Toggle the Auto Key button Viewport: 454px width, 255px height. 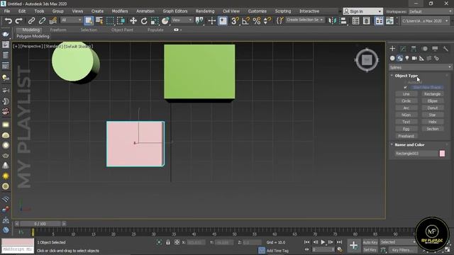370,242
